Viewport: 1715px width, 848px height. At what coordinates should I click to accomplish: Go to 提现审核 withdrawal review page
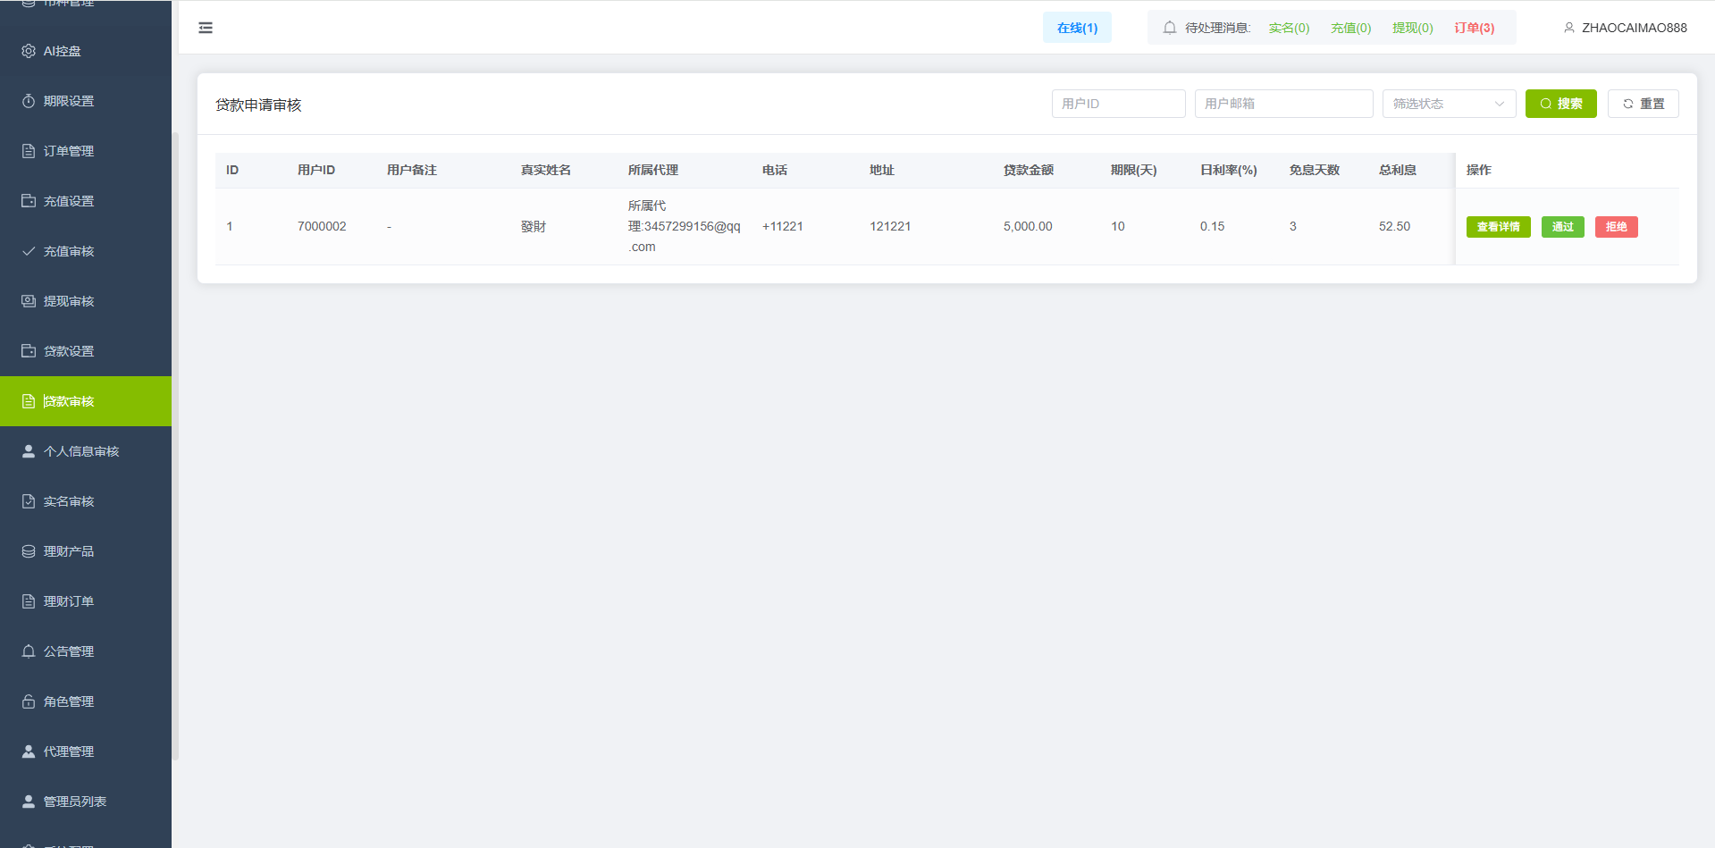tap(69, 301)
